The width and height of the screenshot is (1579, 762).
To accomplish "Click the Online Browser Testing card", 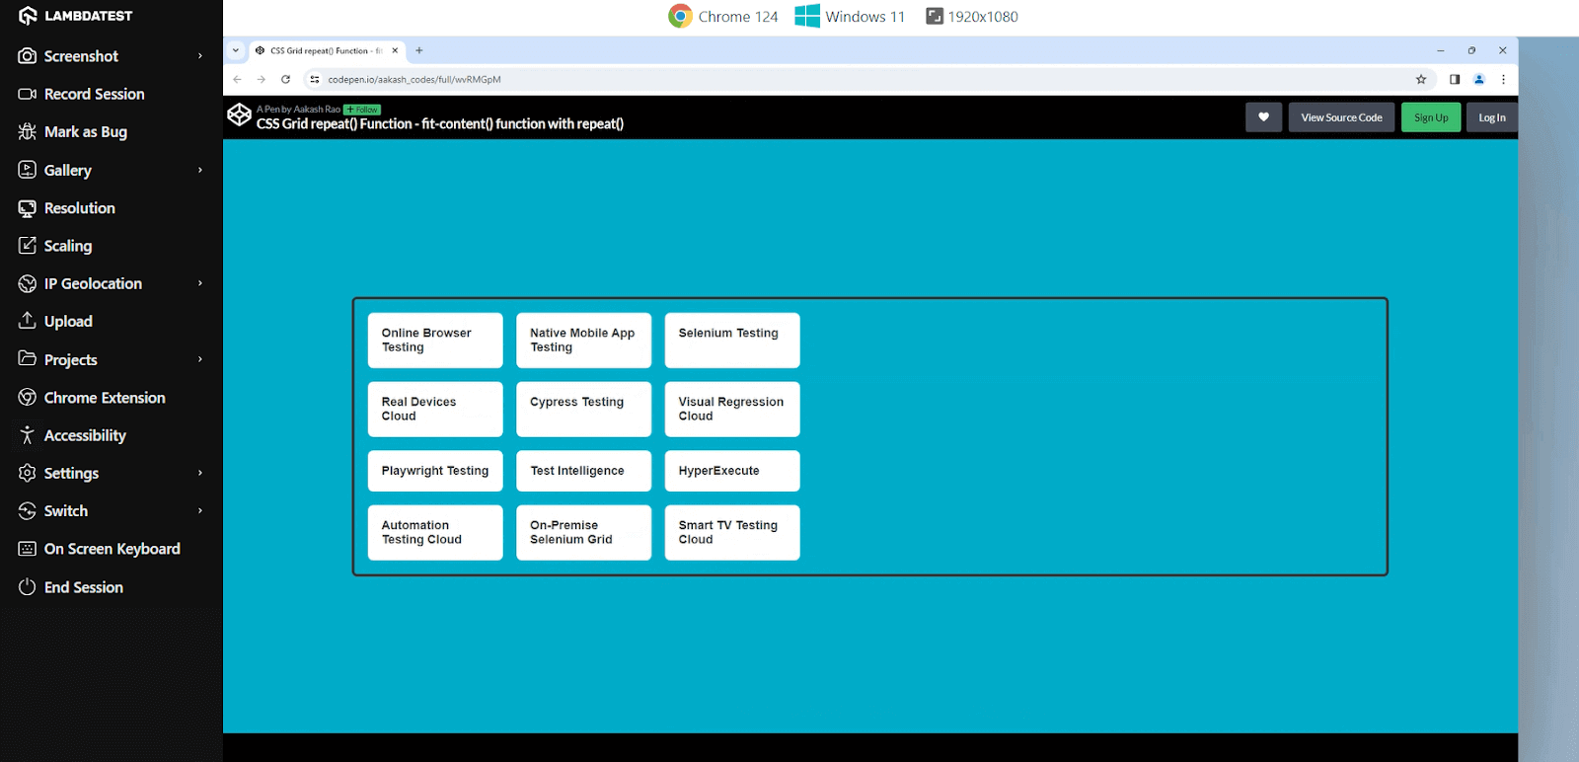I will 435,341.
